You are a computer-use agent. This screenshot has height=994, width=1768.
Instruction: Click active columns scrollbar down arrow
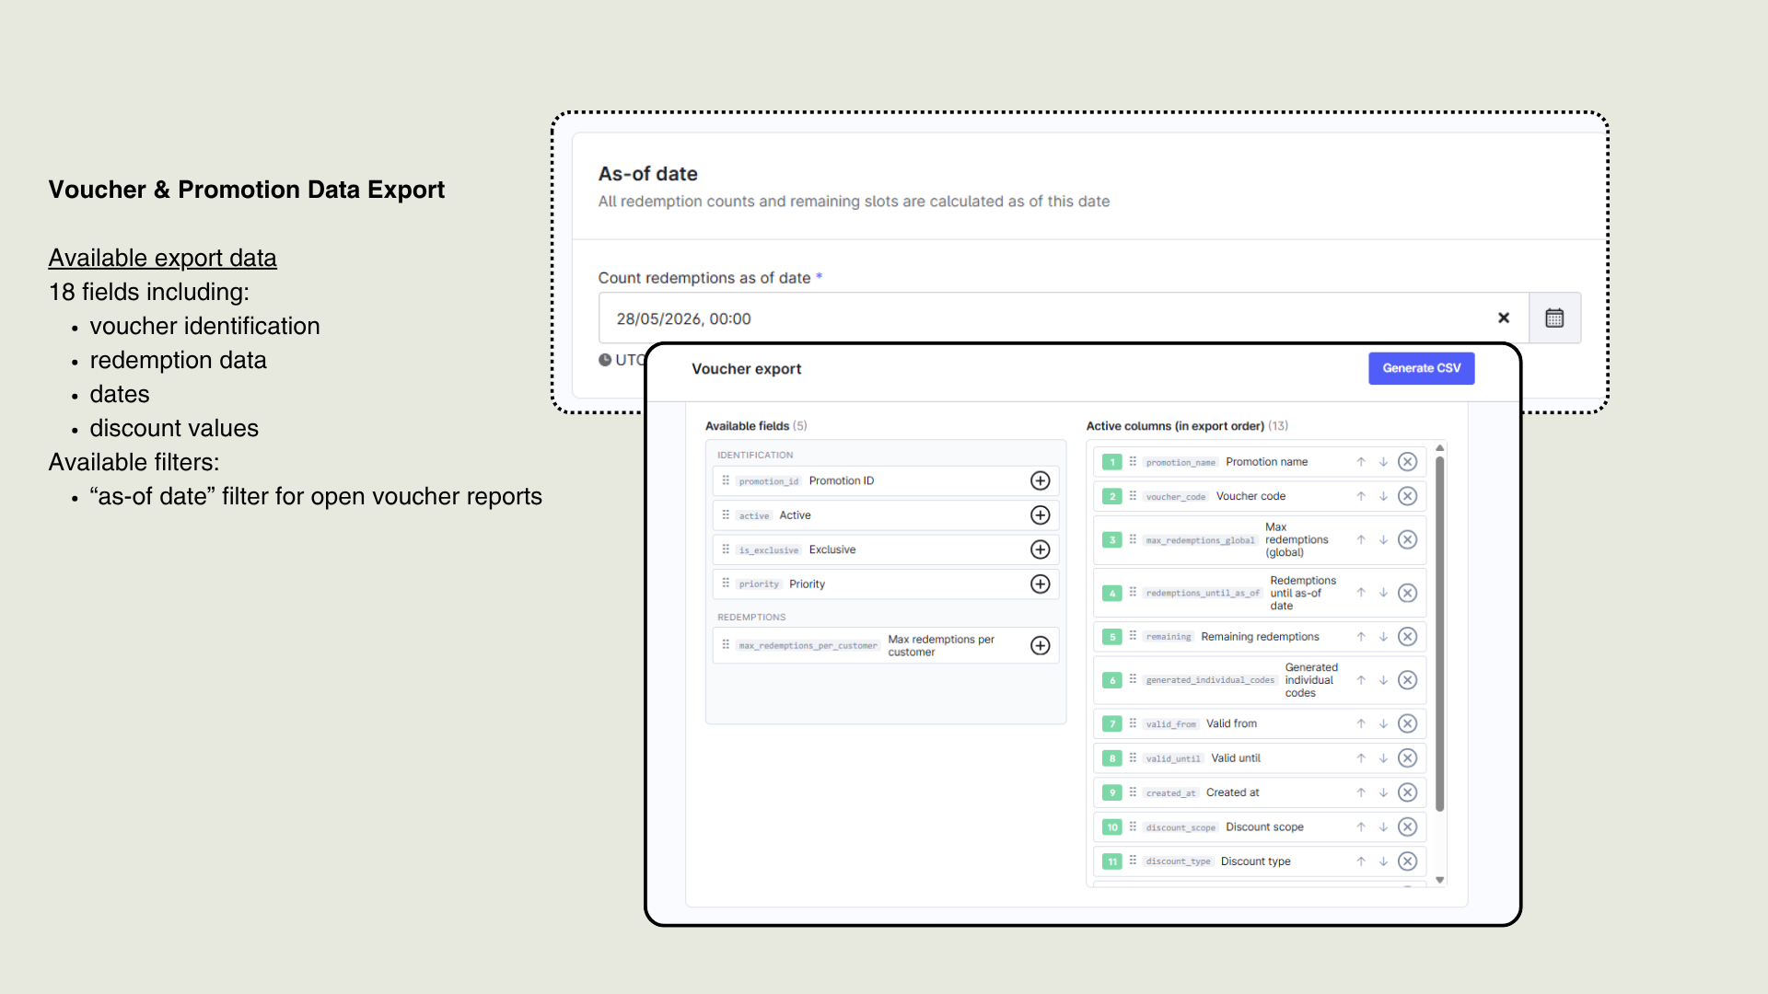click(x=1439, y=880)
